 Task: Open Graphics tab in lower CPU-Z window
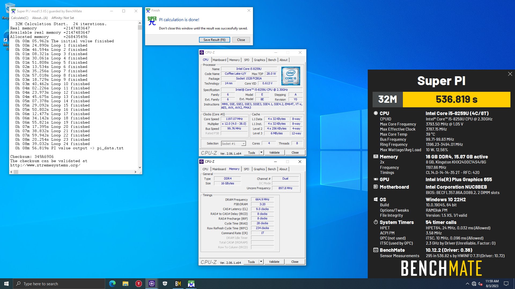coord(259,169)
